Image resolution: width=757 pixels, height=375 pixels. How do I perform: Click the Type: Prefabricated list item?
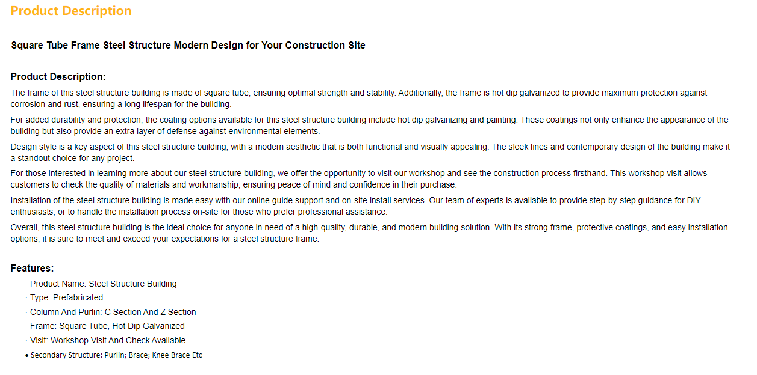click(66, 298)
